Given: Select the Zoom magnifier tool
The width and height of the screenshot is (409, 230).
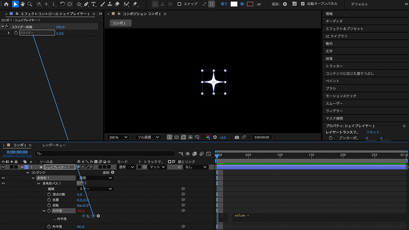Looking at the screenshot, I should coord(30,4).
